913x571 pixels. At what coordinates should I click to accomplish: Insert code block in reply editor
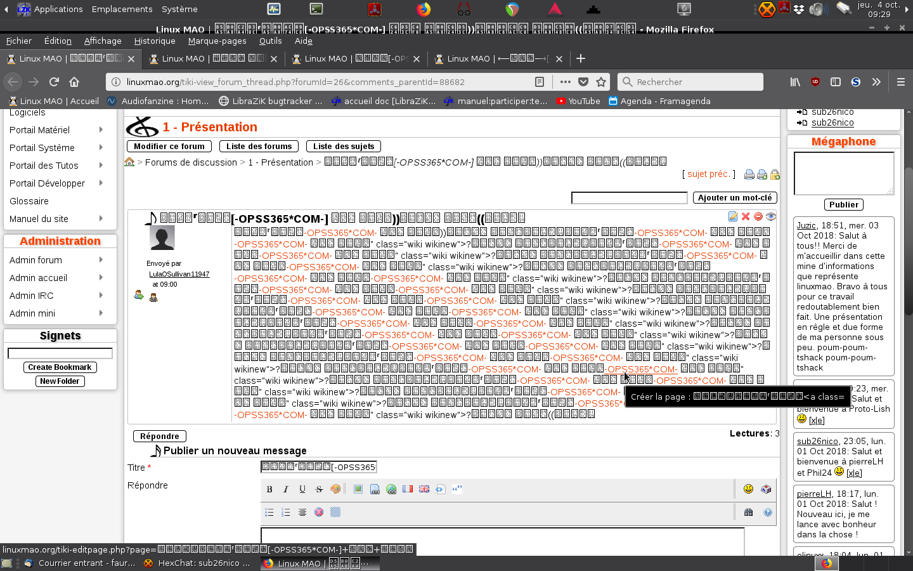coord(441,489)
